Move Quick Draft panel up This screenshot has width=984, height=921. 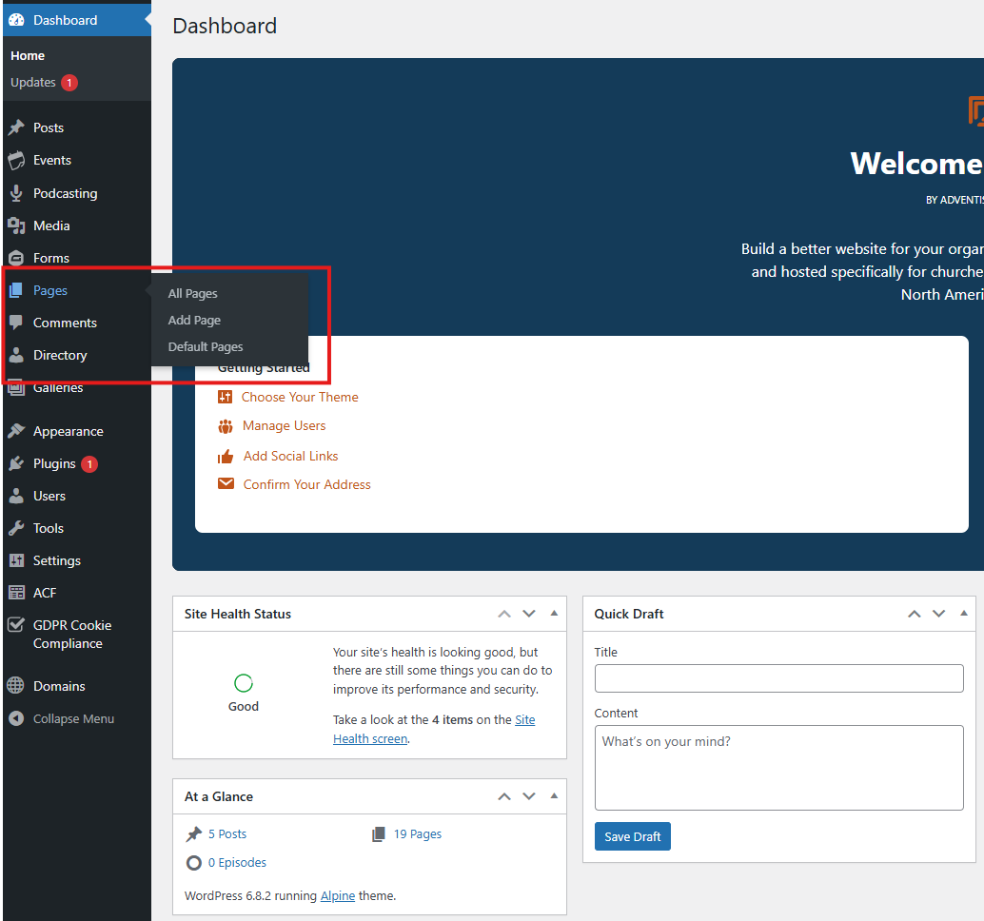(915, 615)
